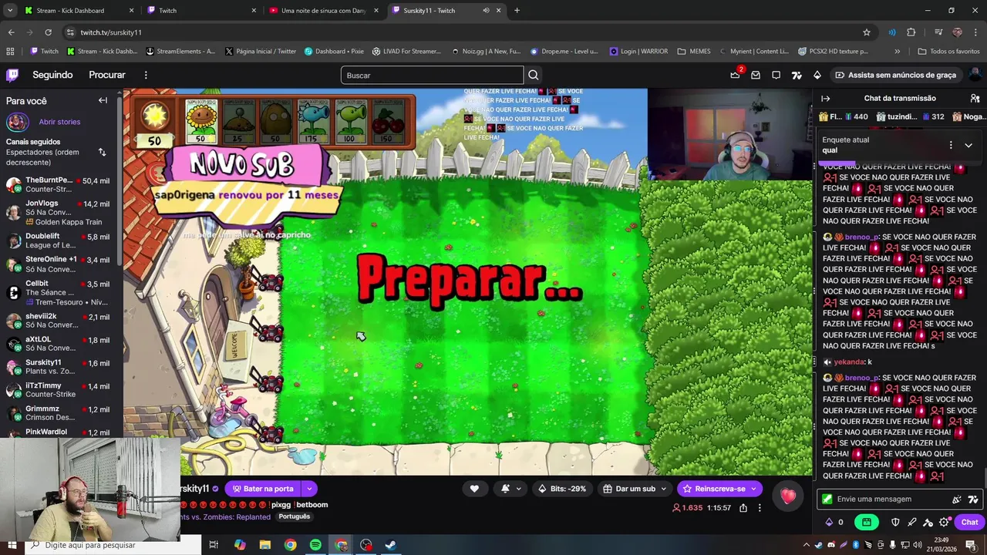Show hidden system tray icons
Viewport: 987px width, 555px height.
pos(807,545)
